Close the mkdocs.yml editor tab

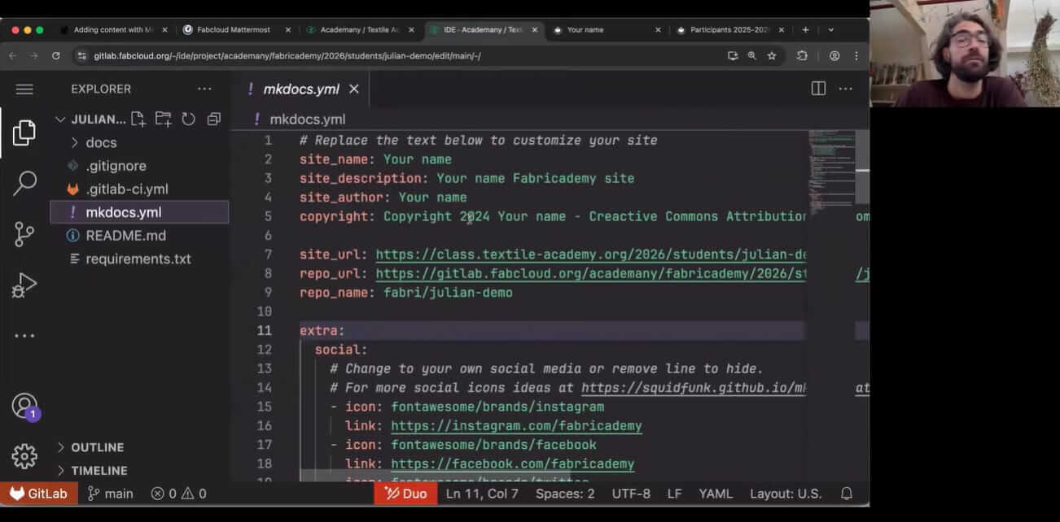pyautogui.click(x=354, y=89)
